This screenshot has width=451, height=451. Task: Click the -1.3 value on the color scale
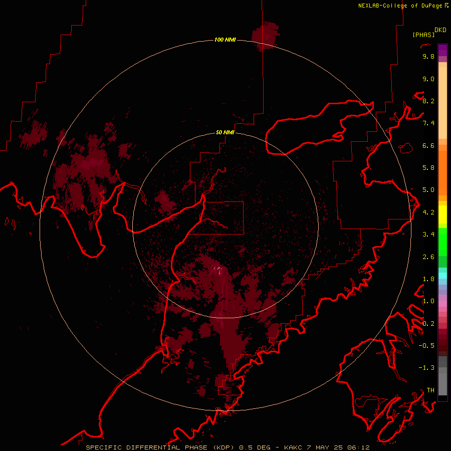[426, 368]
